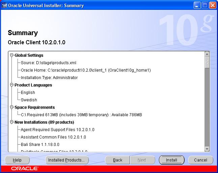218x173 pixels.
Task: Open the Help button
Action: [x=17, y=160]
